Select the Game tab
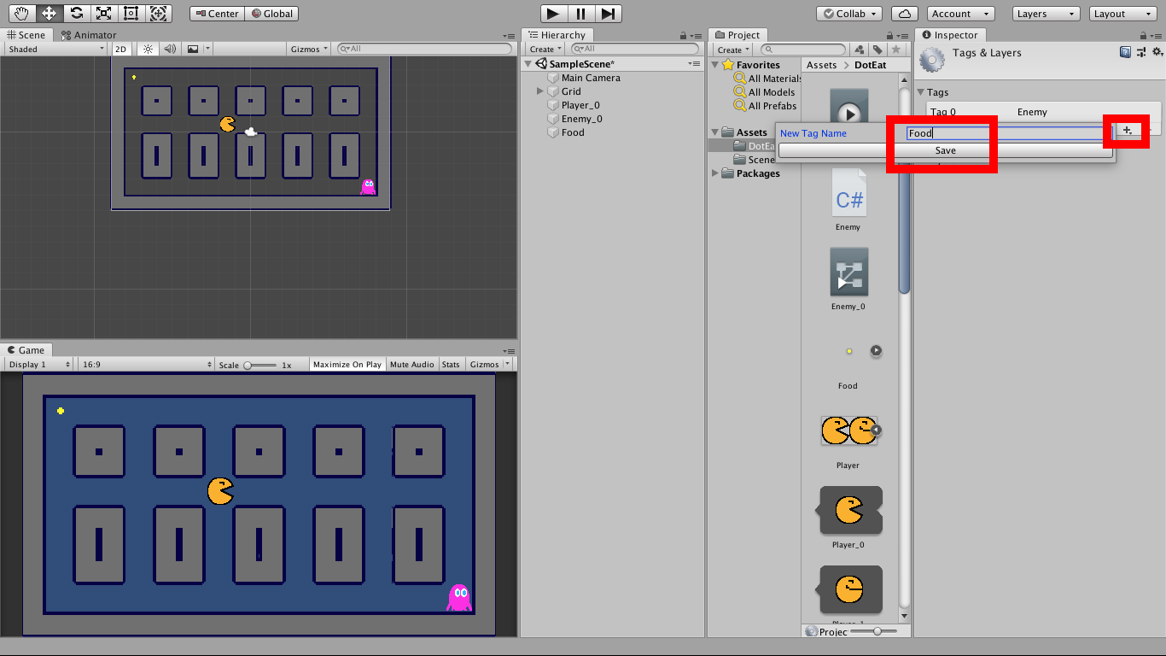The height and width of the screenshot is (656, 1166). click(x=26, y=350)
